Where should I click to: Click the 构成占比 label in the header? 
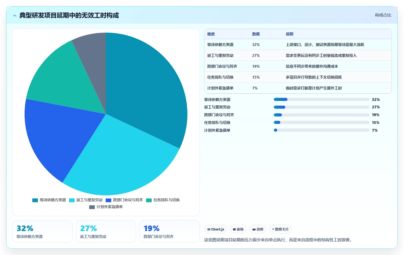click(x=383, y=15)
